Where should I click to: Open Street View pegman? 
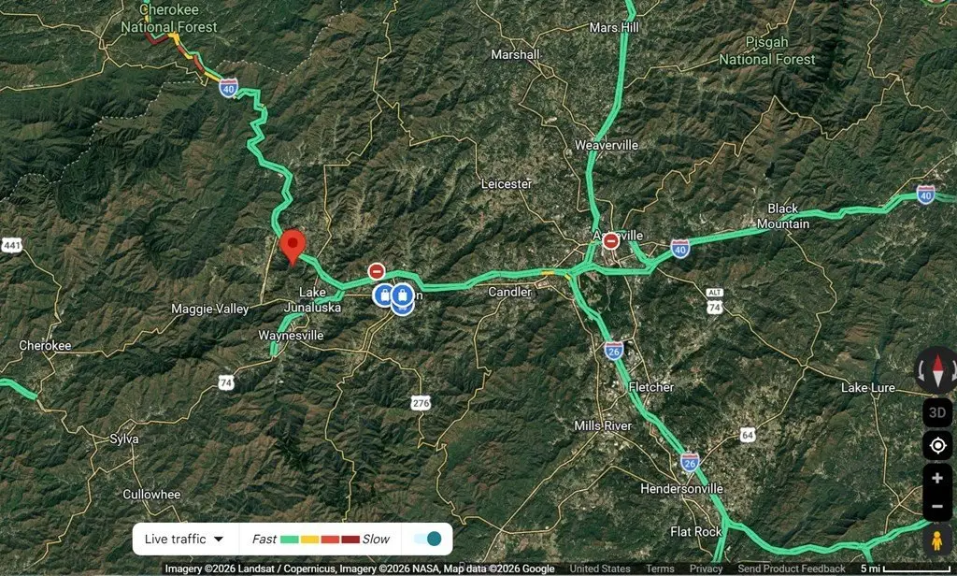937,541
